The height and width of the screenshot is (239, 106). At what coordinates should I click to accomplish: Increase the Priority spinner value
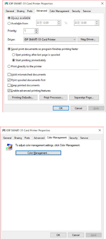pos(36,30)
